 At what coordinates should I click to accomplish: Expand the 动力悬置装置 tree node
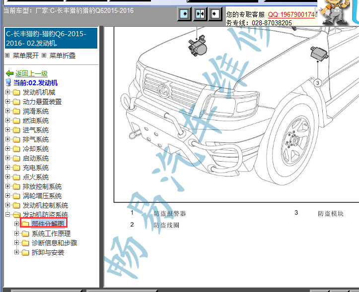[x=8, y=101]
